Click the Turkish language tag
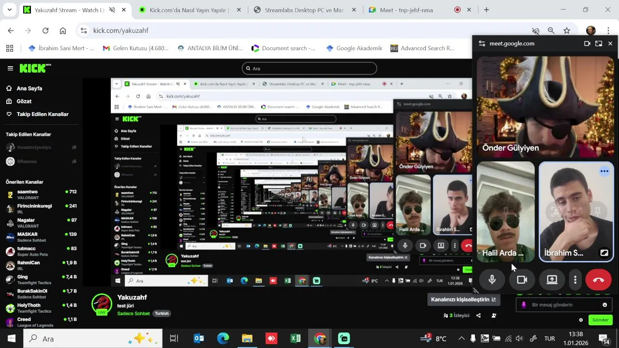The height and width of the screenshot is (348, 619). point(162,314)
